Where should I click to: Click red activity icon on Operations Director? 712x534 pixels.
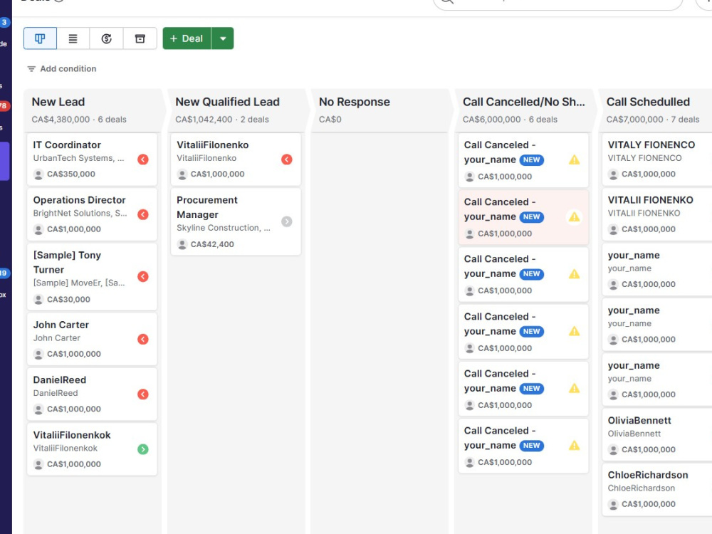click(143, 214)
